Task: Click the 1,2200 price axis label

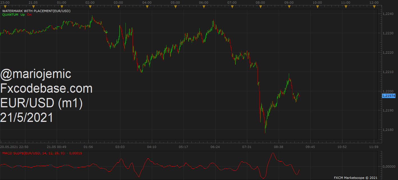Action: click(x=388, y=91)
